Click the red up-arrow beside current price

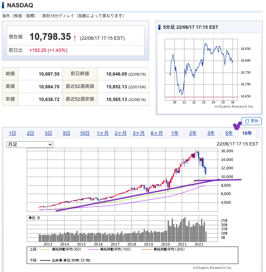click(75, 38)
